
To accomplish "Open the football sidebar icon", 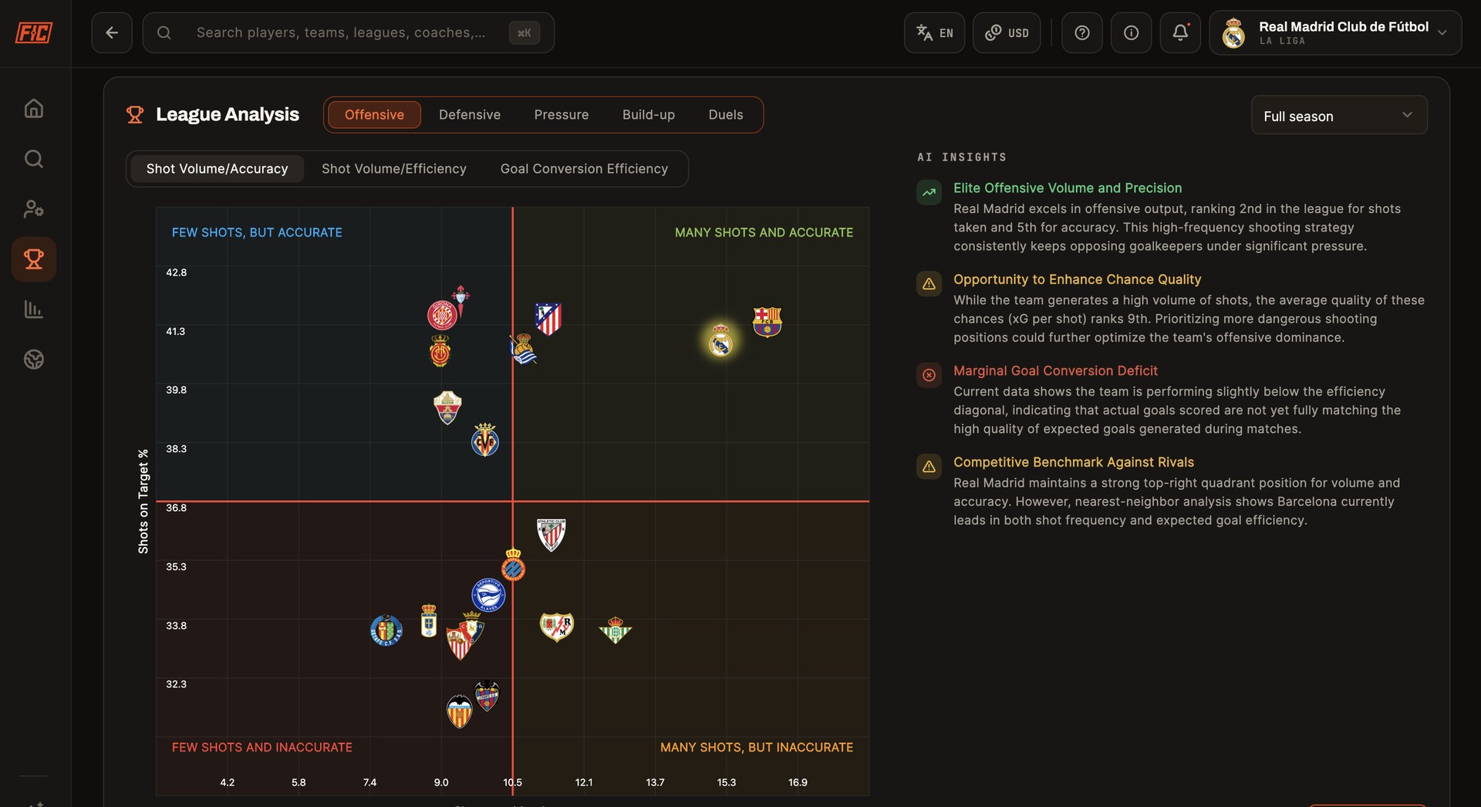I will click(x=34, y=360).
